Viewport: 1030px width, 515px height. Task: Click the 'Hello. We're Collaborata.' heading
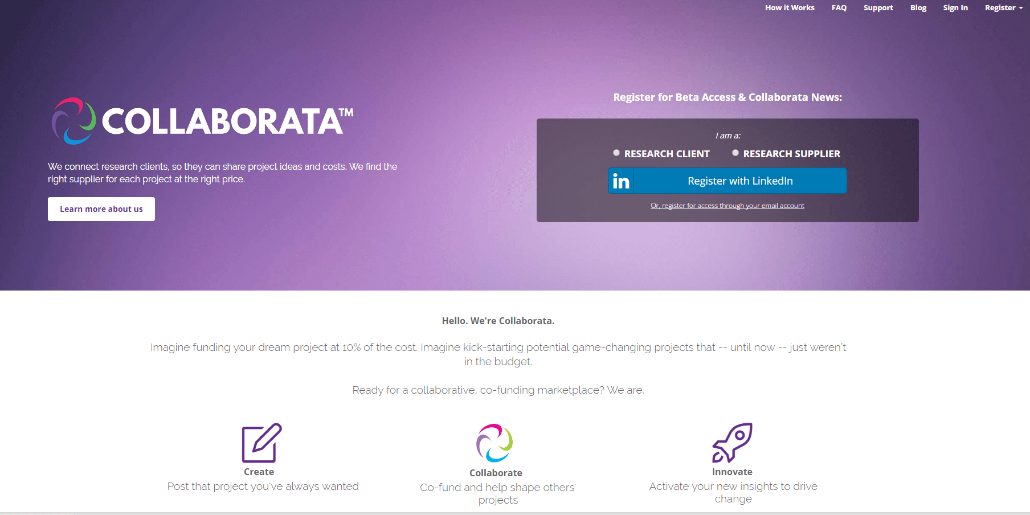[498, 321]
